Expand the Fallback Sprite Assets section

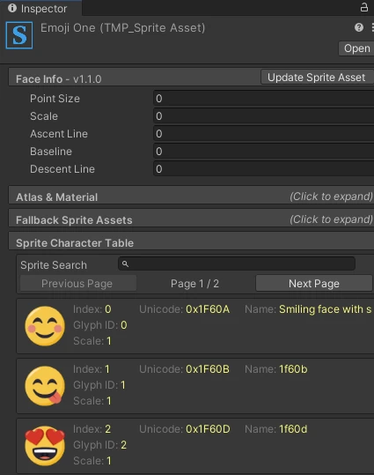click(x=191, y=219)
